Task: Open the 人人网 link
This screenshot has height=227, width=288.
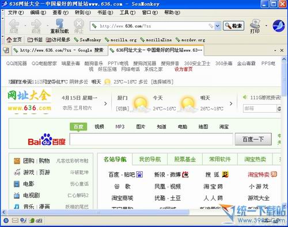Action: [x=213, y=198]
